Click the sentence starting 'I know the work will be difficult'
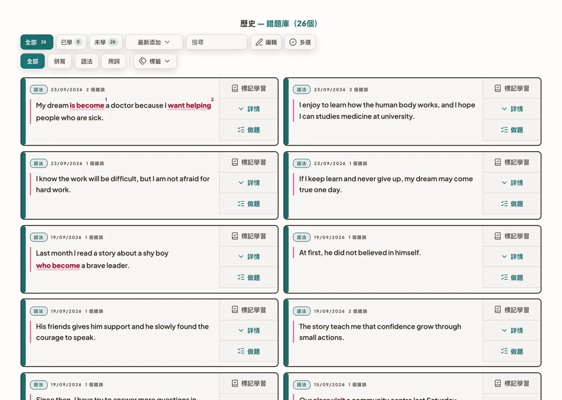The image size is (562, 400). tap(123, 184)
